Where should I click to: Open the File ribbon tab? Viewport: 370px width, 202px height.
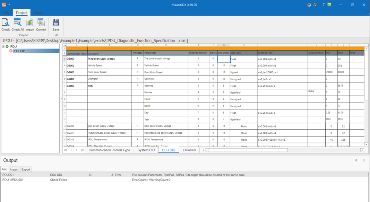[x=6, y=13]
